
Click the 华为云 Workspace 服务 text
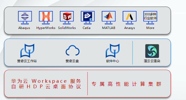(x=46, y=81)
